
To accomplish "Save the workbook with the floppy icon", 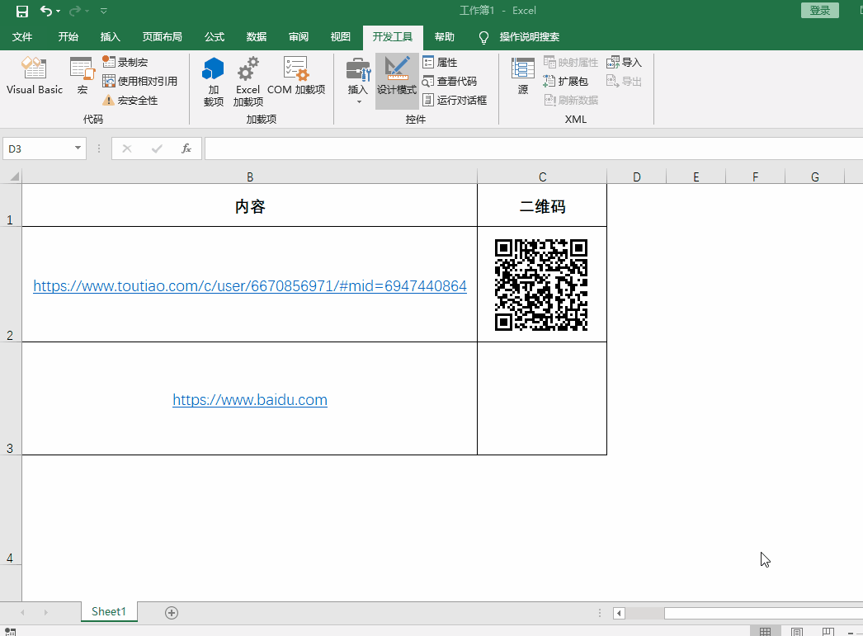I will point(22,11).
